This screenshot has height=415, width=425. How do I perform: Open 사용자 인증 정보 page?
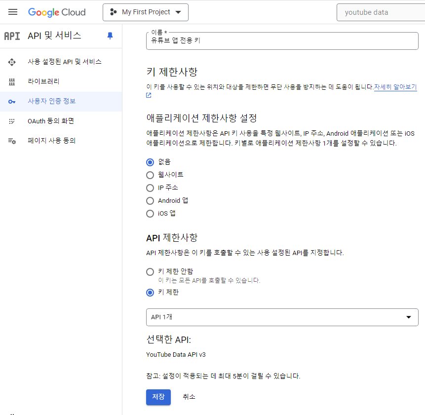(x=51, y=101)
